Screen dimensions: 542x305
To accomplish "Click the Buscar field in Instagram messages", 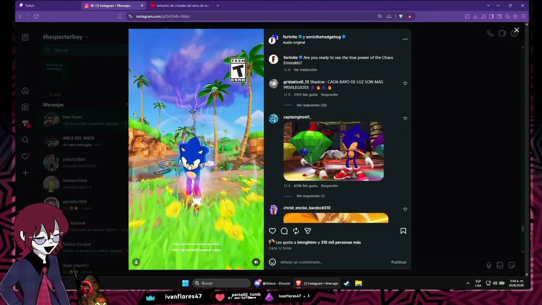I will [x=85, y=50].
